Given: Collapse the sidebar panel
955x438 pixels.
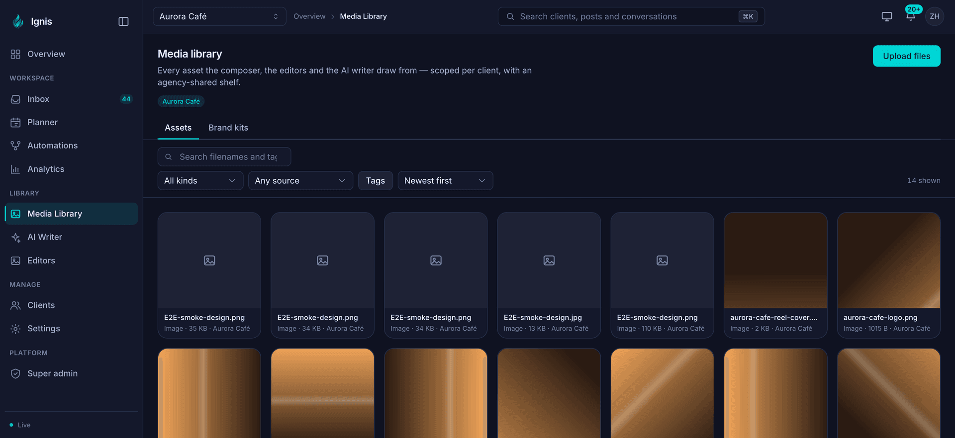Looking at the screenshot, I should click(x=123, y=21).
